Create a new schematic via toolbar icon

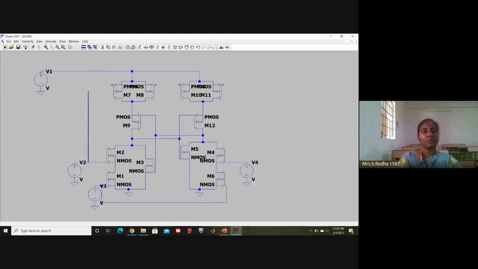pyautogui.click(x=5, y=47)
